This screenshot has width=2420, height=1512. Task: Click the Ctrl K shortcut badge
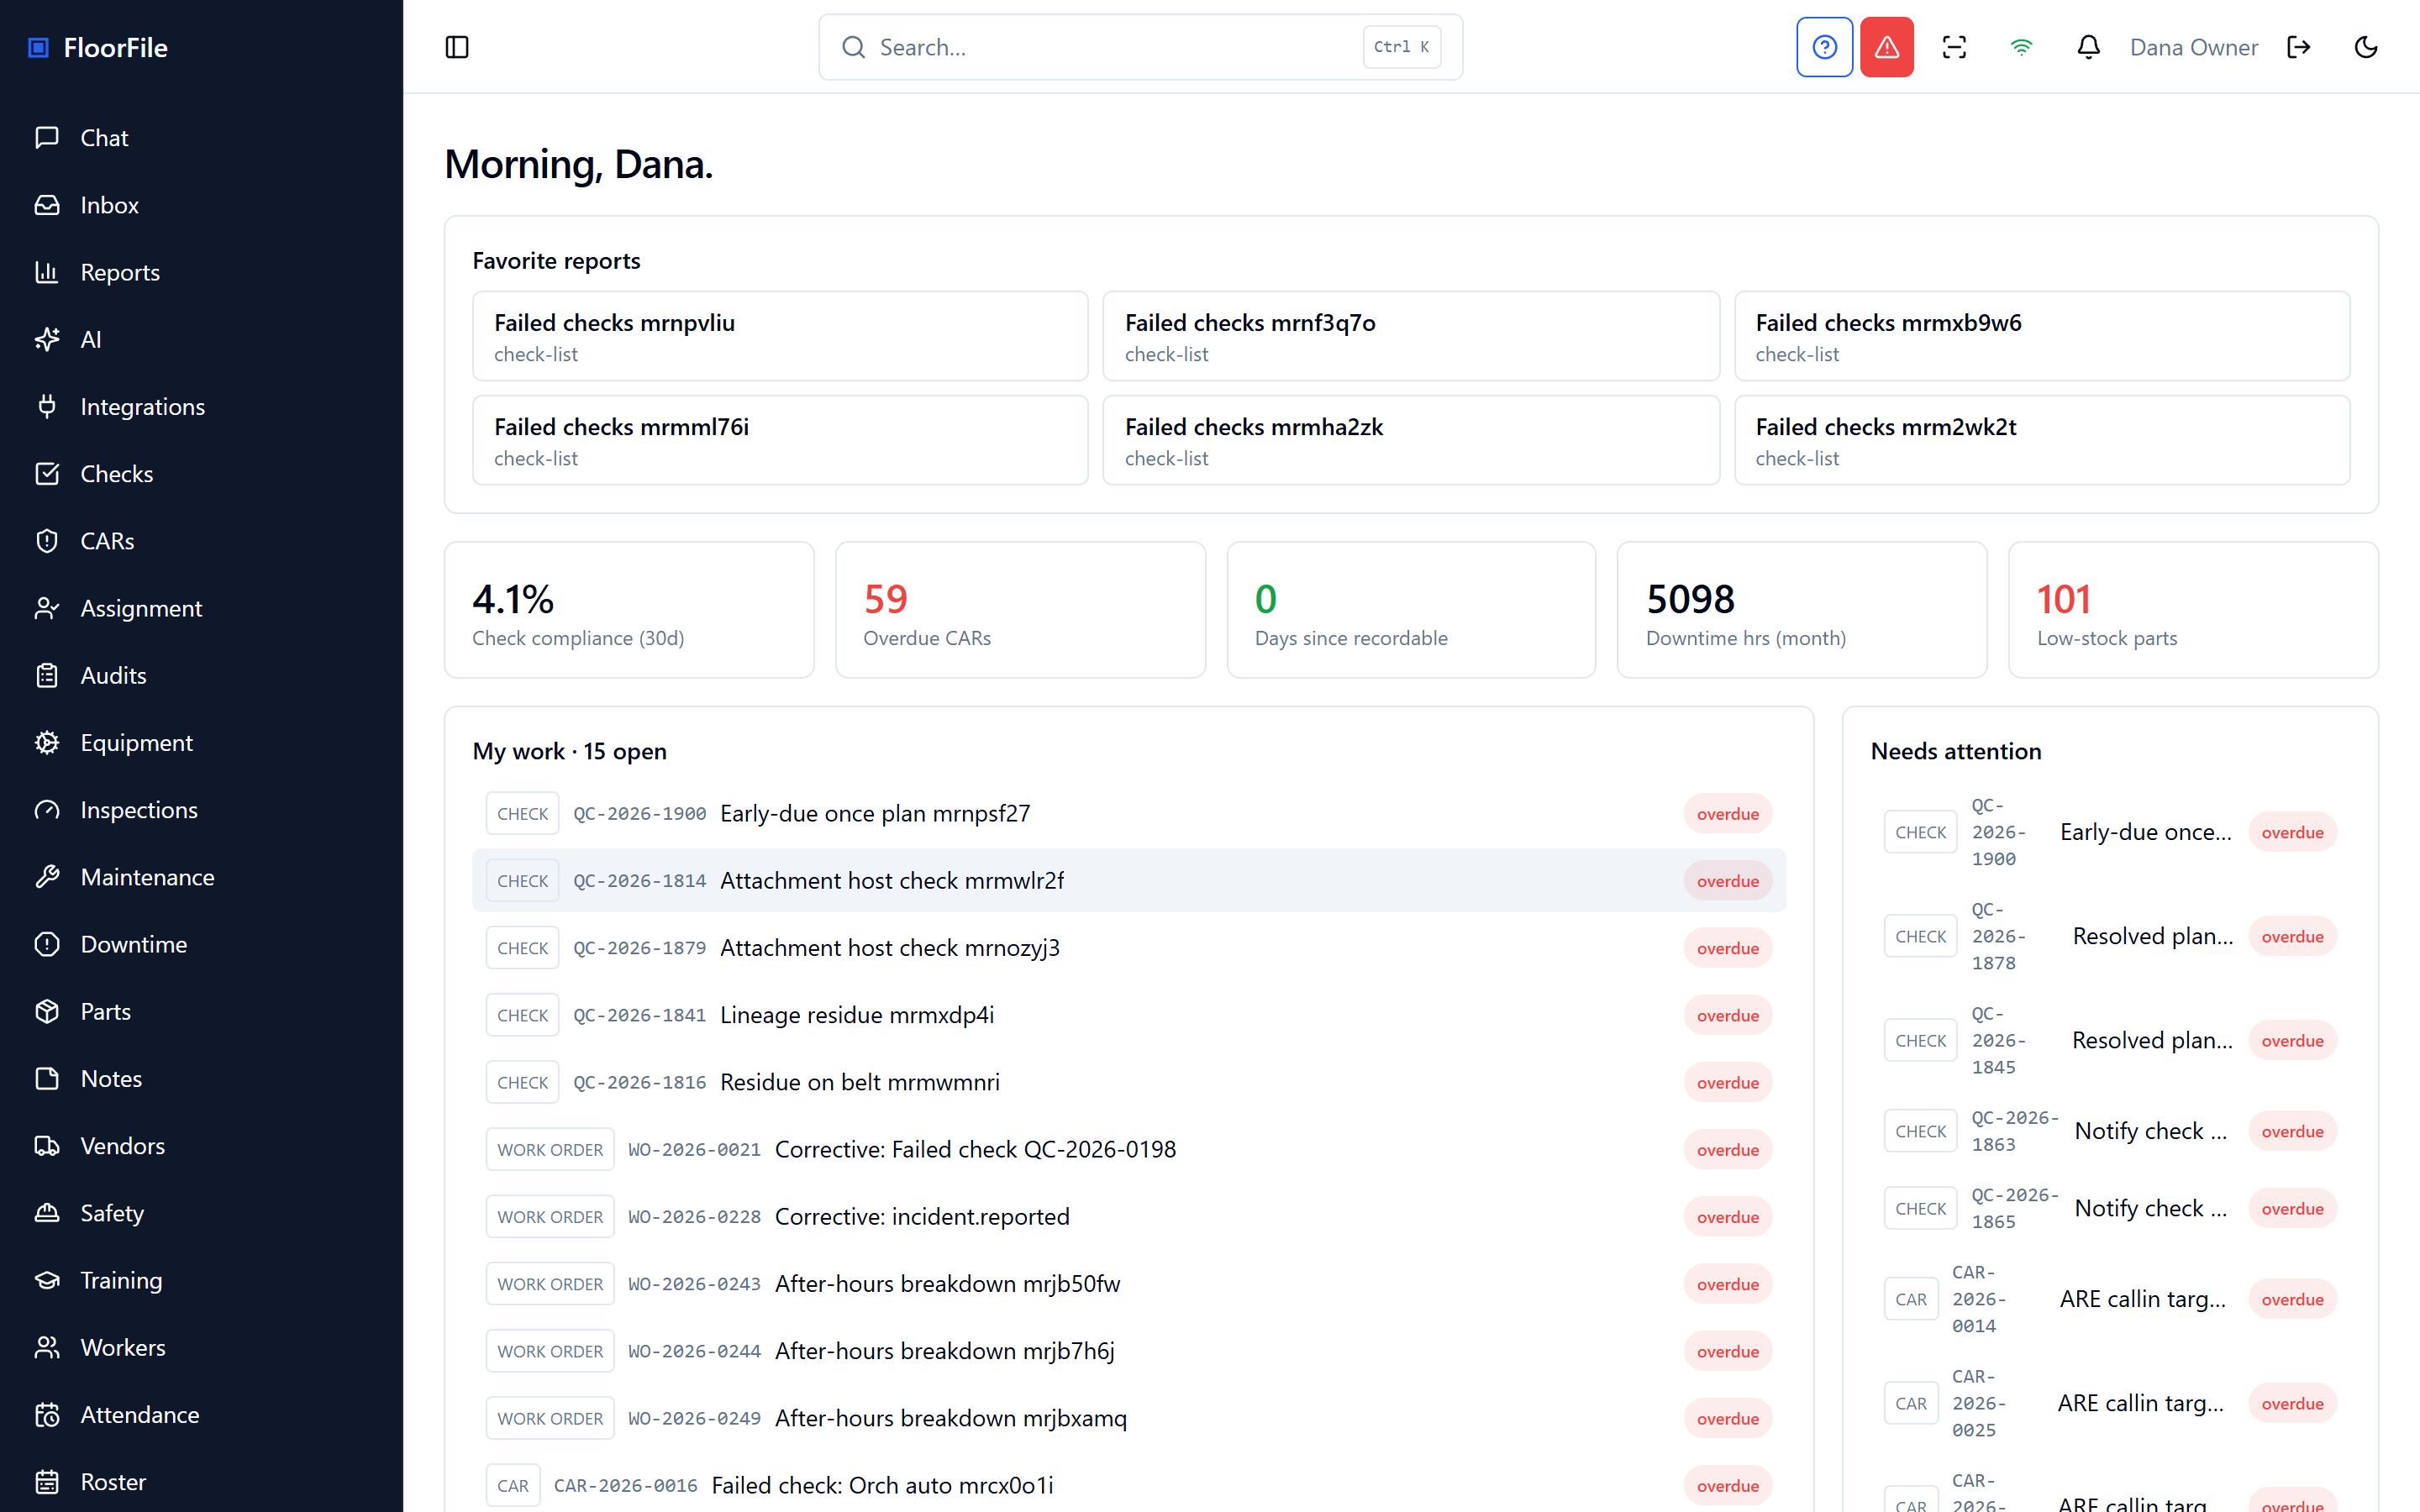1401,47
